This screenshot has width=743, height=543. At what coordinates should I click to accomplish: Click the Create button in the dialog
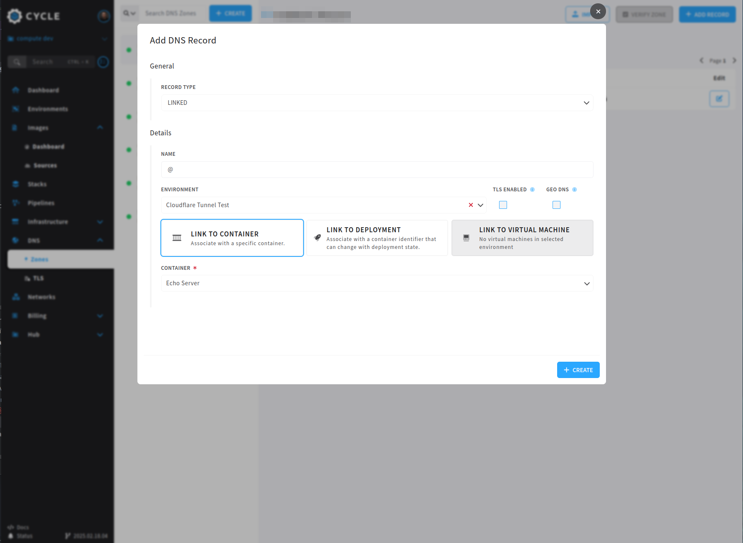tap(578, 370)
